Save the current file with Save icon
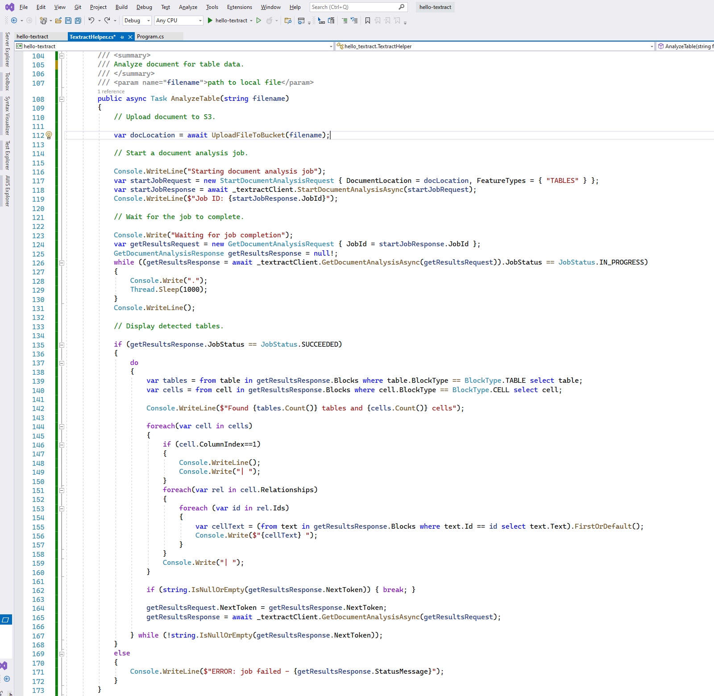This screenshot has width=714, height=696. click(68, 21)
